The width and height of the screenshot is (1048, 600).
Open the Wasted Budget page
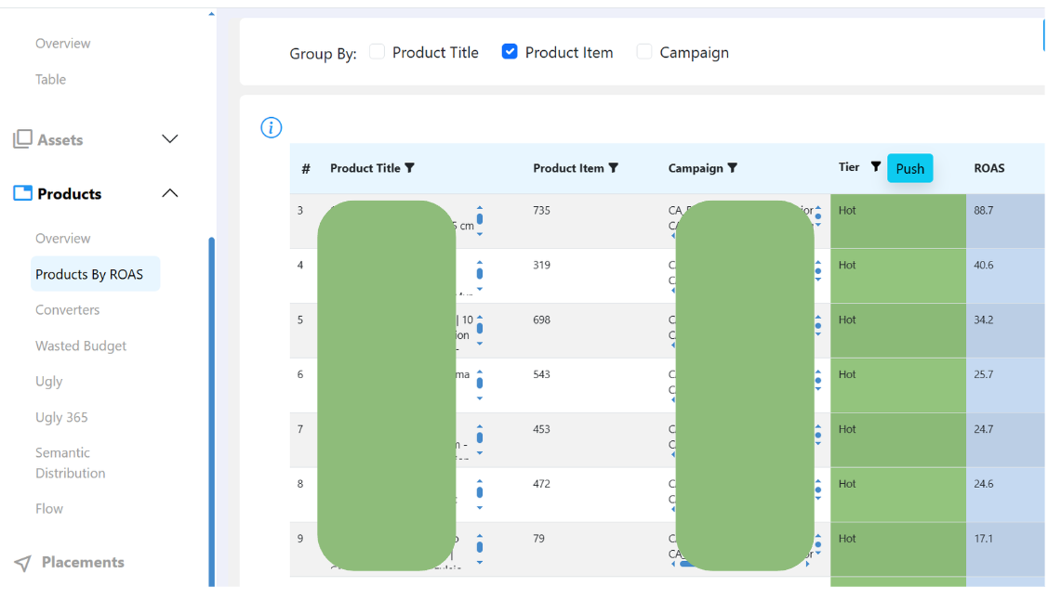pos(81,346)
